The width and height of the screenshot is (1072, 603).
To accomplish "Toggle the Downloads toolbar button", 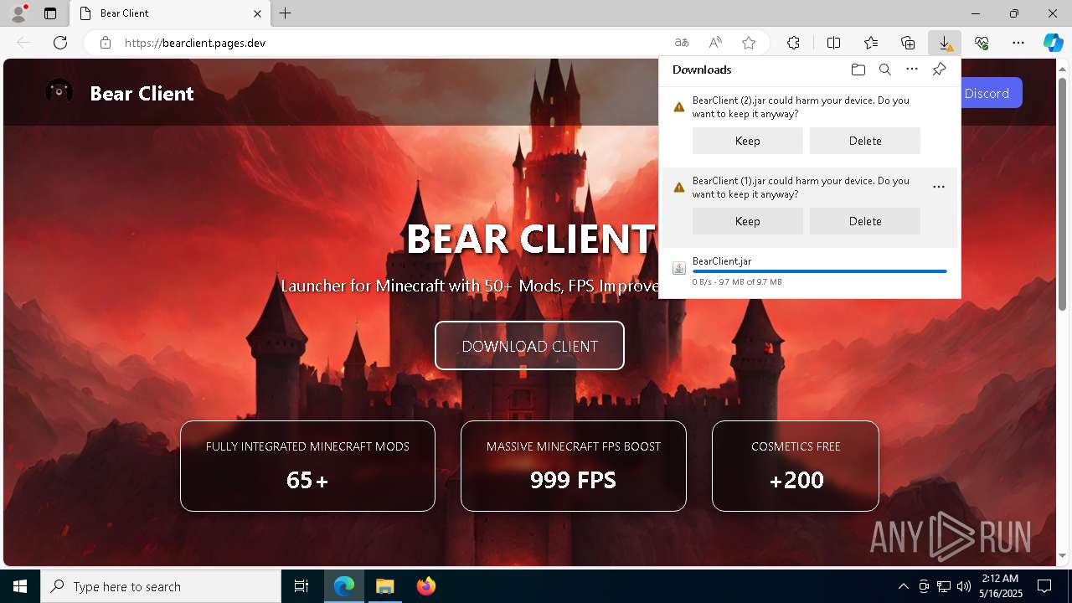I will (945, 43).
